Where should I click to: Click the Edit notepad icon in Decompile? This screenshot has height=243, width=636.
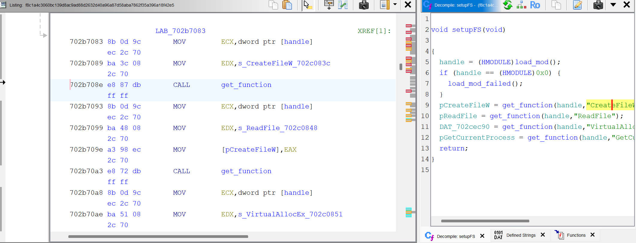(x=577, y=5)
